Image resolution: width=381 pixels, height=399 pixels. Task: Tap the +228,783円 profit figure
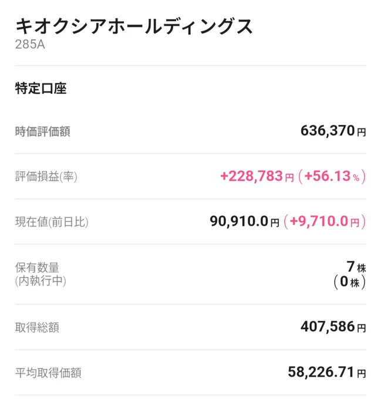[257, 176]
